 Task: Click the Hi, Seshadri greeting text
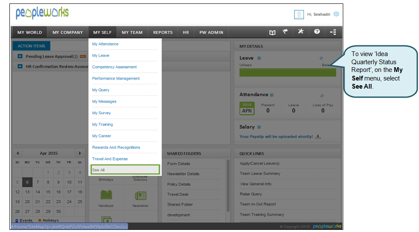click(x=318, y=14)
